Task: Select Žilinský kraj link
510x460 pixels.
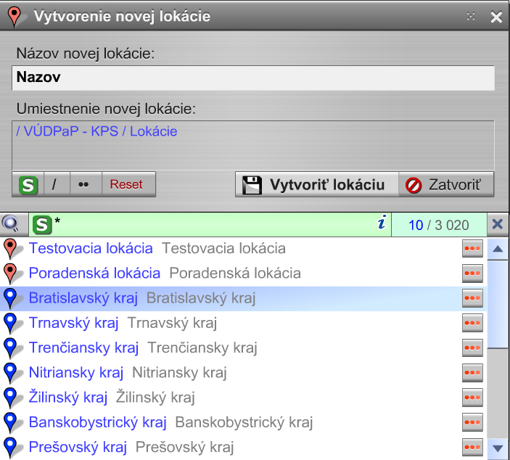Action: click(x=68, y=397)
